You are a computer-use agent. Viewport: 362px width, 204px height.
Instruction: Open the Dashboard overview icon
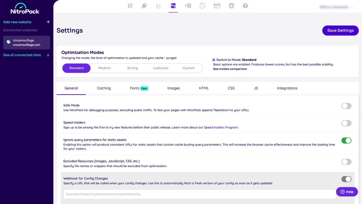[x=130, y=6]
